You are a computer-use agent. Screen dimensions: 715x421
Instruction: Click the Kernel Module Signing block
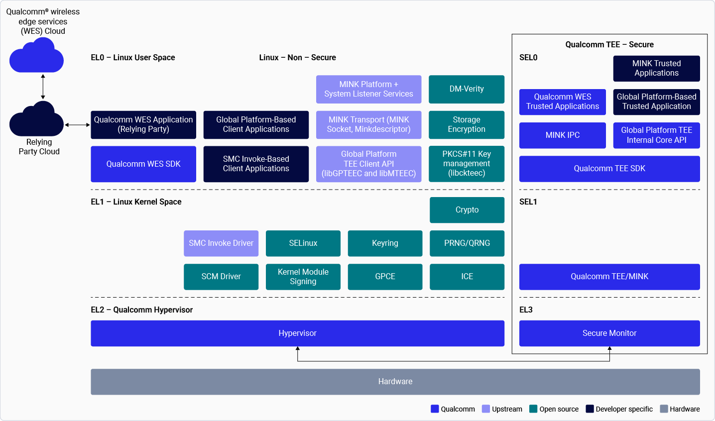pos(303,277)
